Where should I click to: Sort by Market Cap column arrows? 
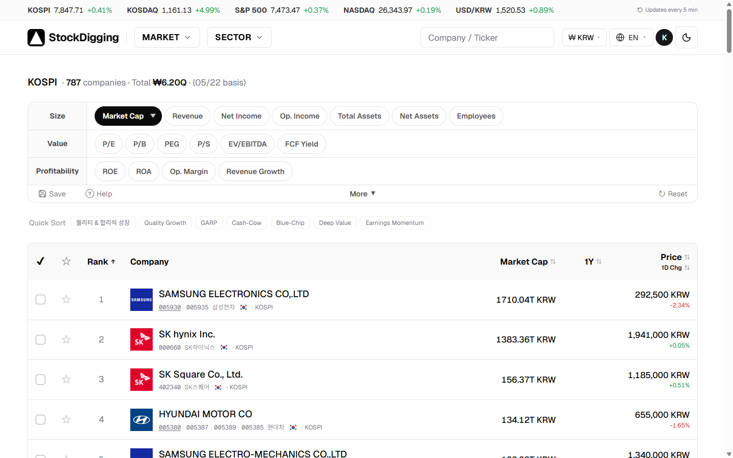[x=553, y=262]
